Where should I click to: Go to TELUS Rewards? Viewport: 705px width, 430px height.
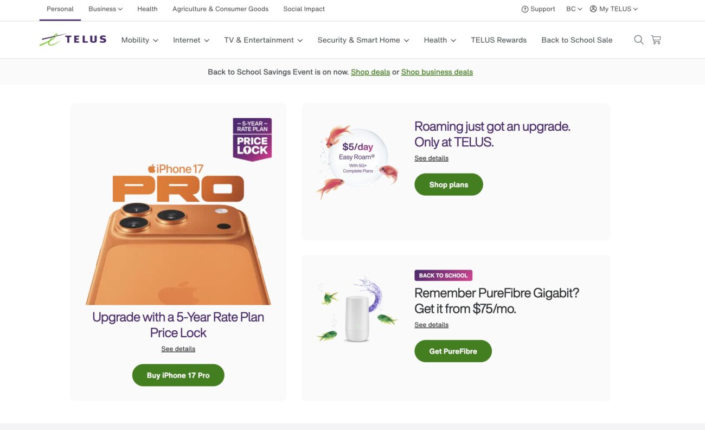[x=498, y=40]
